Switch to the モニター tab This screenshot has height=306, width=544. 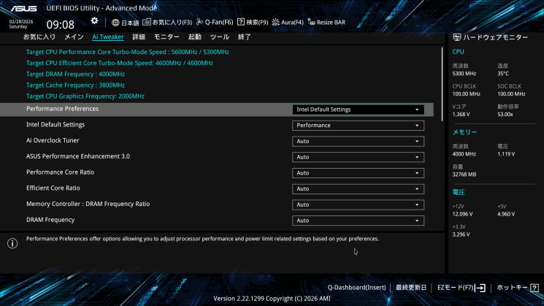166,37
